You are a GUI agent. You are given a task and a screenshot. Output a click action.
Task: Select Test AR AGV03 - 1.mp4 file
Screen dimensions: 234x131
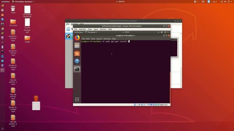click(x=13, y=79)
